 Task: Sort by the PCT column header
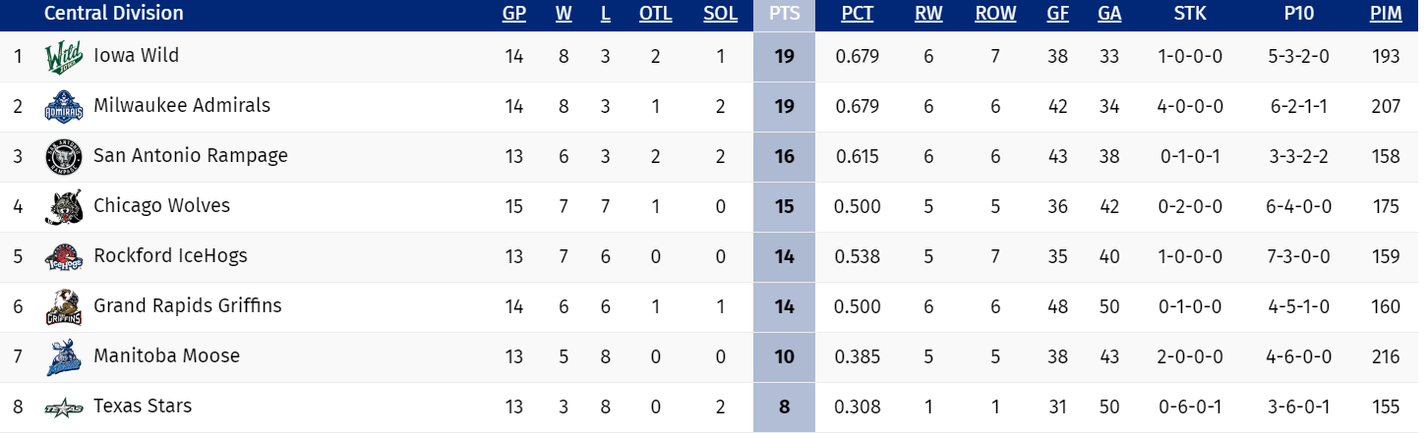(857, 14)
